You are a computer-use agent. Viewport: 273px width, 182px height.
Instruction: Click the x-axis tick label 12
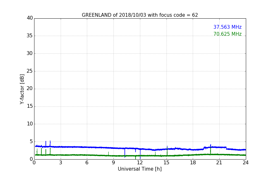pyautogui.click(x=140, y=163)
